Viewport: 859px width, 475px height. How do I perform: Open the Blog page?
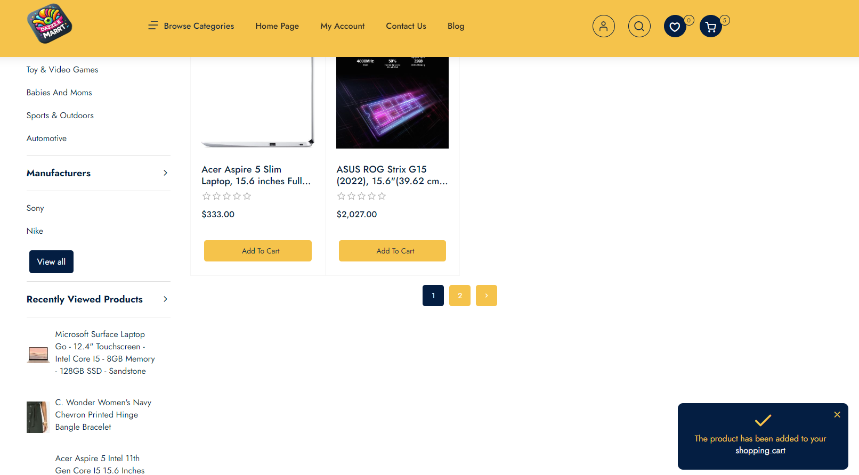[456, 26]
